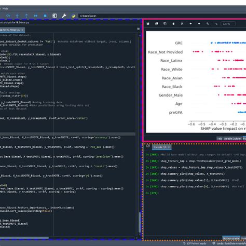Click the scoring='precision' code line
246x246 pixels.
click(x=62, y=157)
